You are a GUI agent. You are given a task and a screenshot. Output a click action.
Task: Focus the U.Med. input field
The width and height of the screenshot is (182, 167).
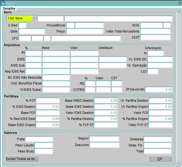[x=22, y=25]
